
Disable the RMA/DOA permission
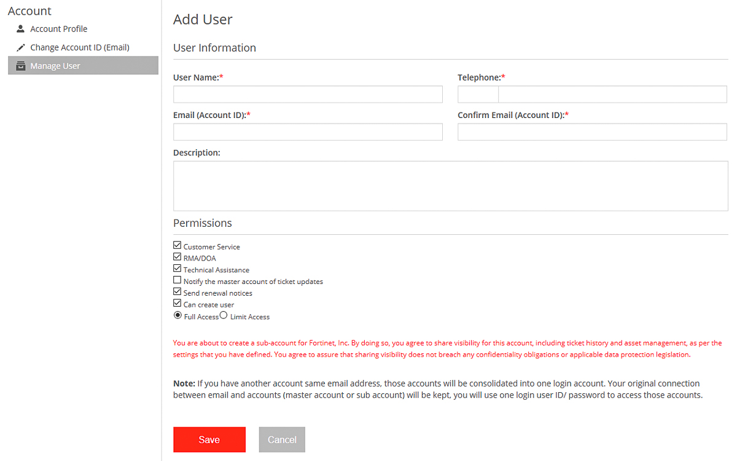177,256
